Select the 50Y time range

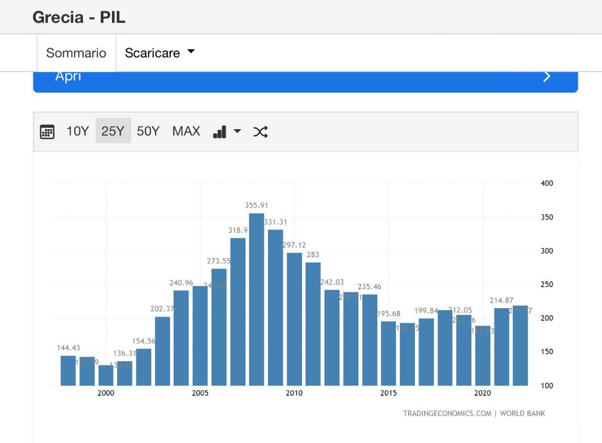(x=148, y=131)
